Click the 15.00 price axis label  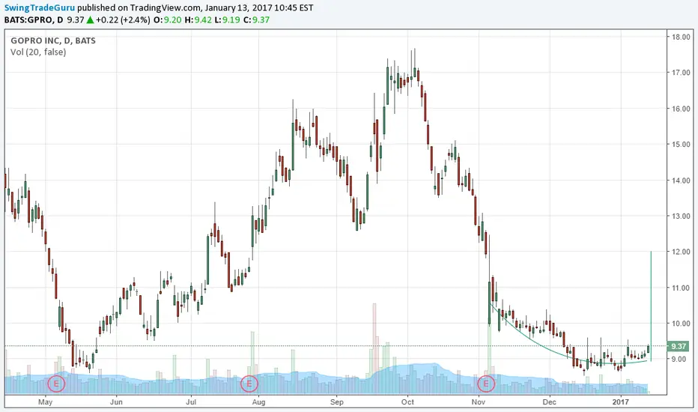pyautogui.click(x=681, y=145)
